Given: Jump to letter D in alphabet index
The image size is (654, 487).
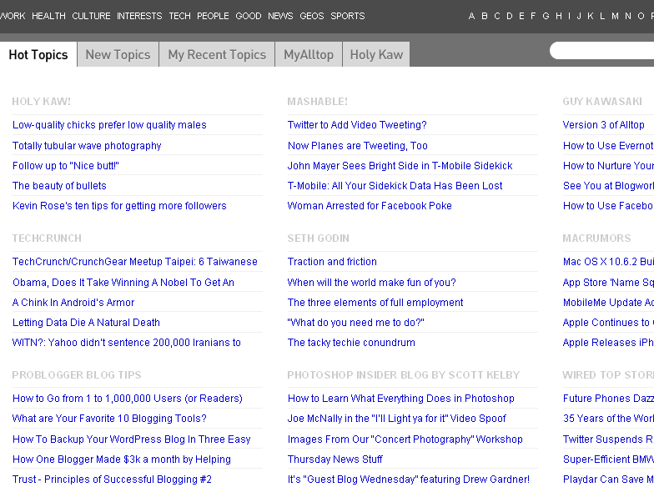Looking at the screenshot, I should [509, 16].
